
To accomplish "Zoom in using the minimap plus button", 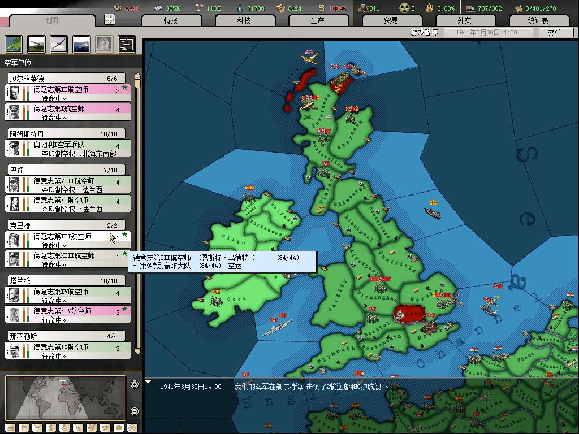I will tap(135, 385).
